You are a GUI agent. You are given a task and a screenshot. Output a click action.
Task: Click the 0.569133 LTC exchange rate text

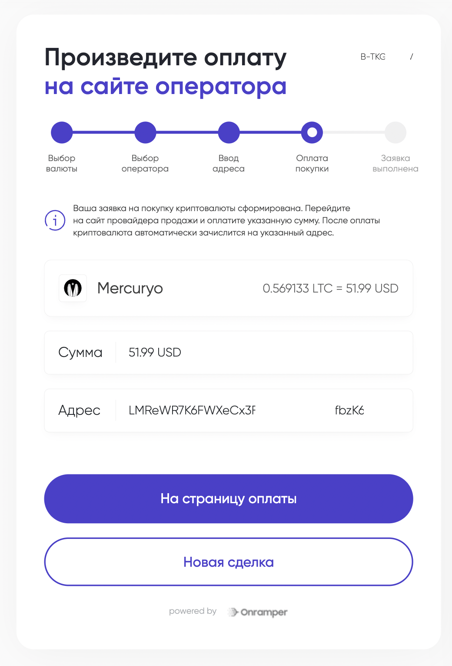tap(331, 288)
